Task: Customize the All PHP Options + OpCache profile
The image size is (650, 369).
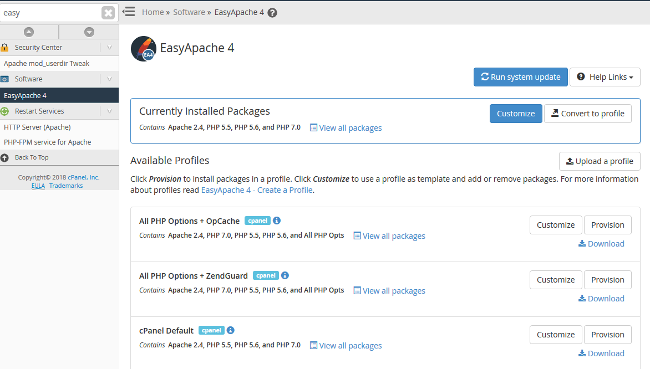Action: [556, 225]
